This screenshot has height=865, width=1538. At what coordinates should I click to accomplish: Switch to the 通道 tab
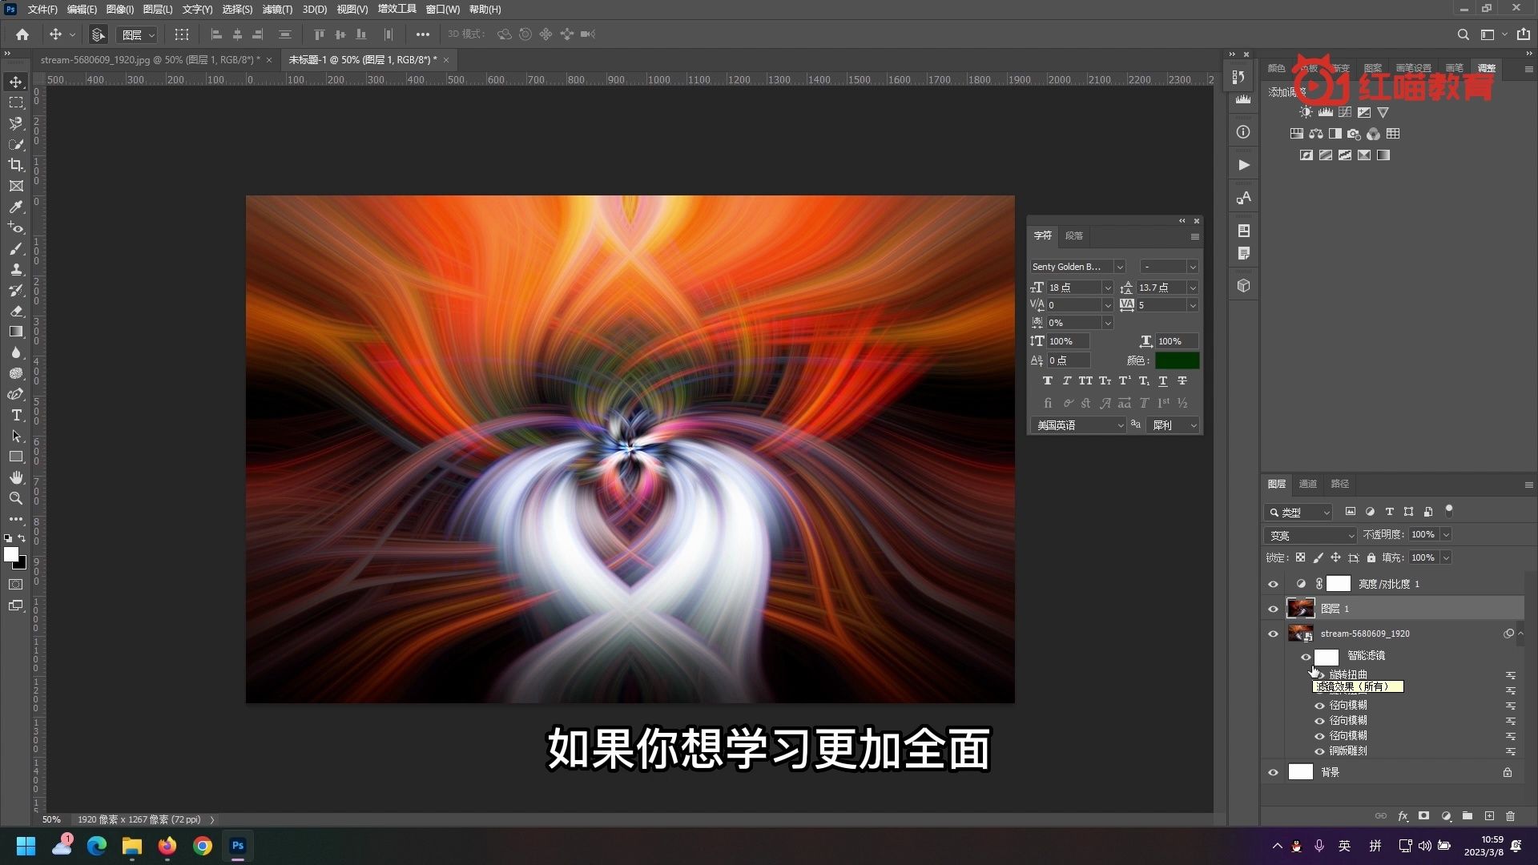tap(1307, 484)
